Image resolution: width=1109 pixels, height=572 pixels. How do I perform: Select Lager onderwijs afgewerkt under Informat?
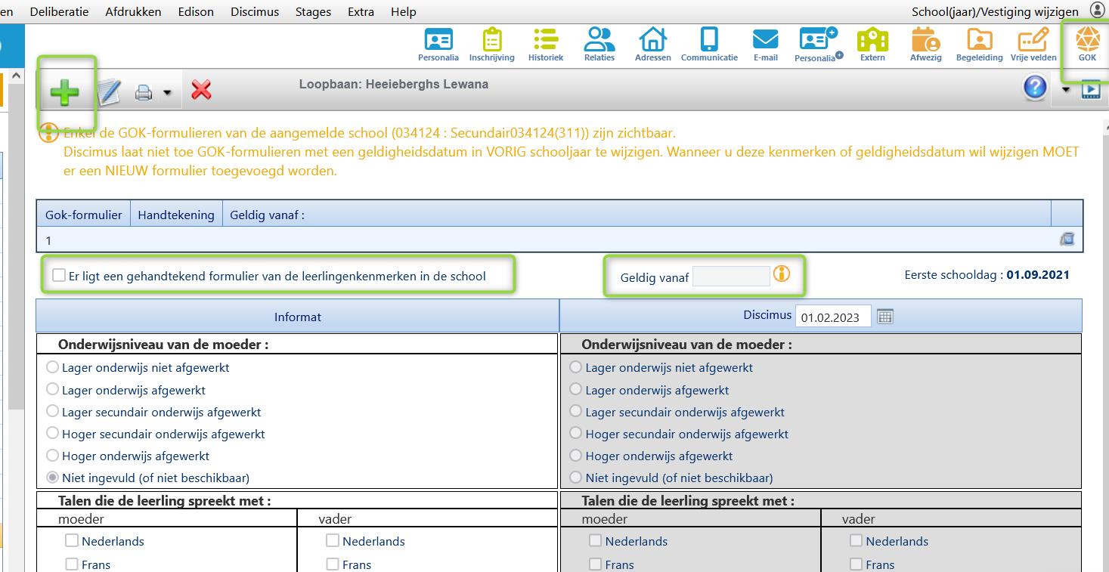[x=53, y=390]
